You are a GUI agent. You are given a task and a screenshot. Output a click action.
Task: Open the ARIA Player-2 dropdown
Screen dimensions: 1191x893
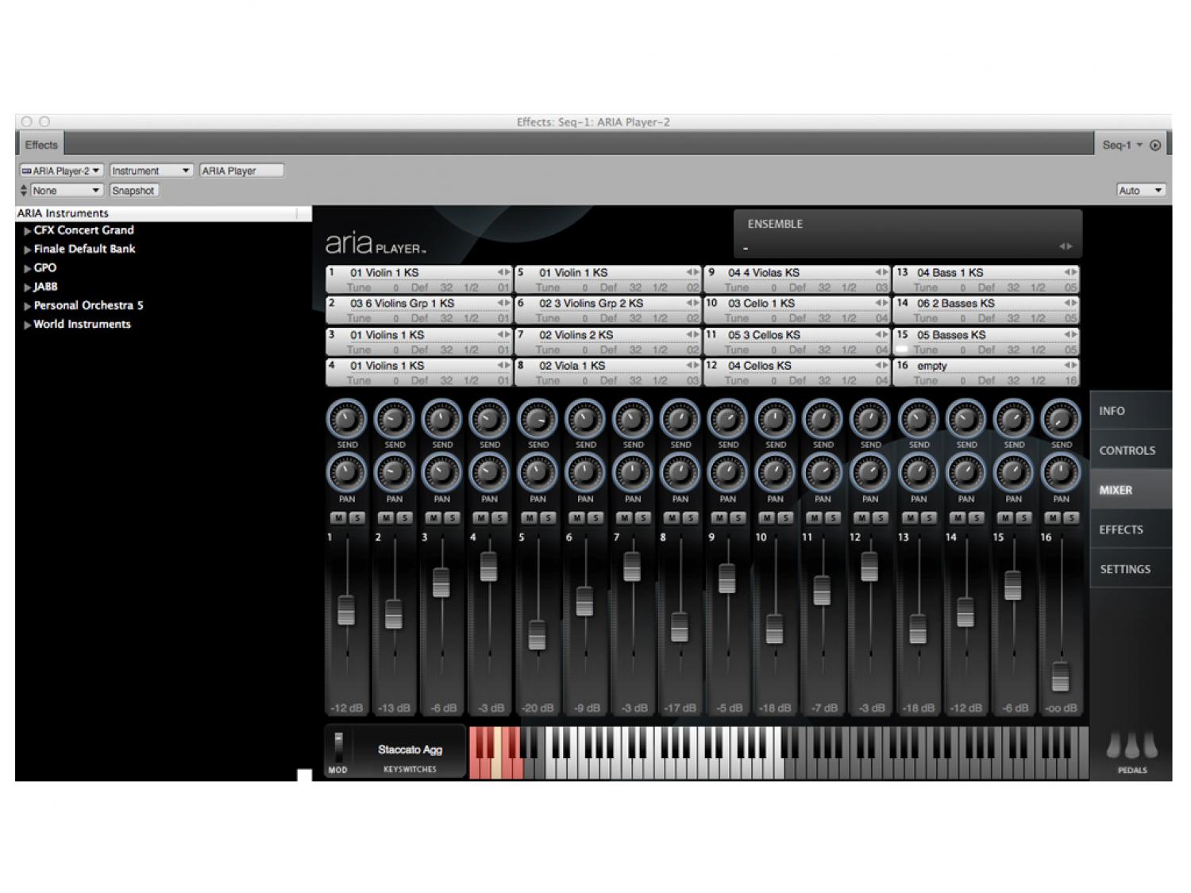point(61,171)
